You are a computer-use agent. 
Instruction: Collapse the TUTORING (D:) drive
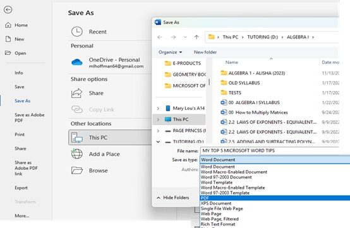click(x=158, y=141)
